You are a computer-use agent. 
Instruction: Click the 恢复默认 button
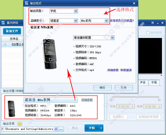pyautogui.click(x=118, y=117)
